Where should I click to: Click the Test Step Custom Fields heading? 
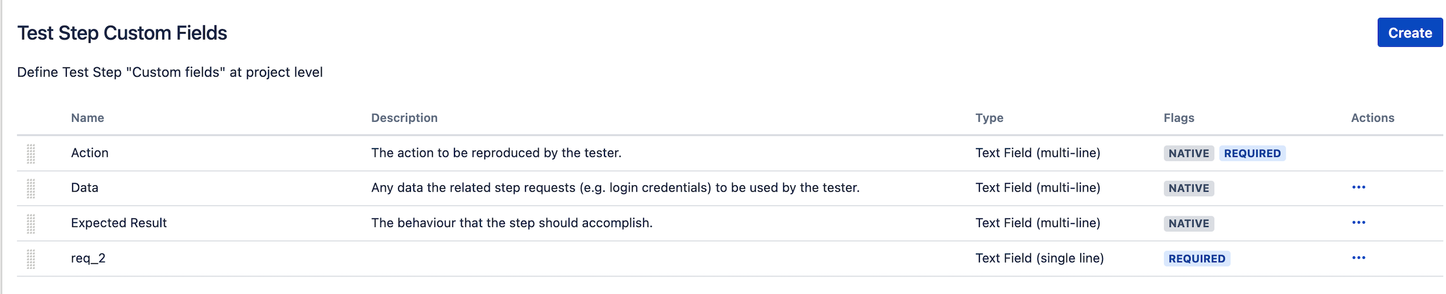tap(122, 33)
